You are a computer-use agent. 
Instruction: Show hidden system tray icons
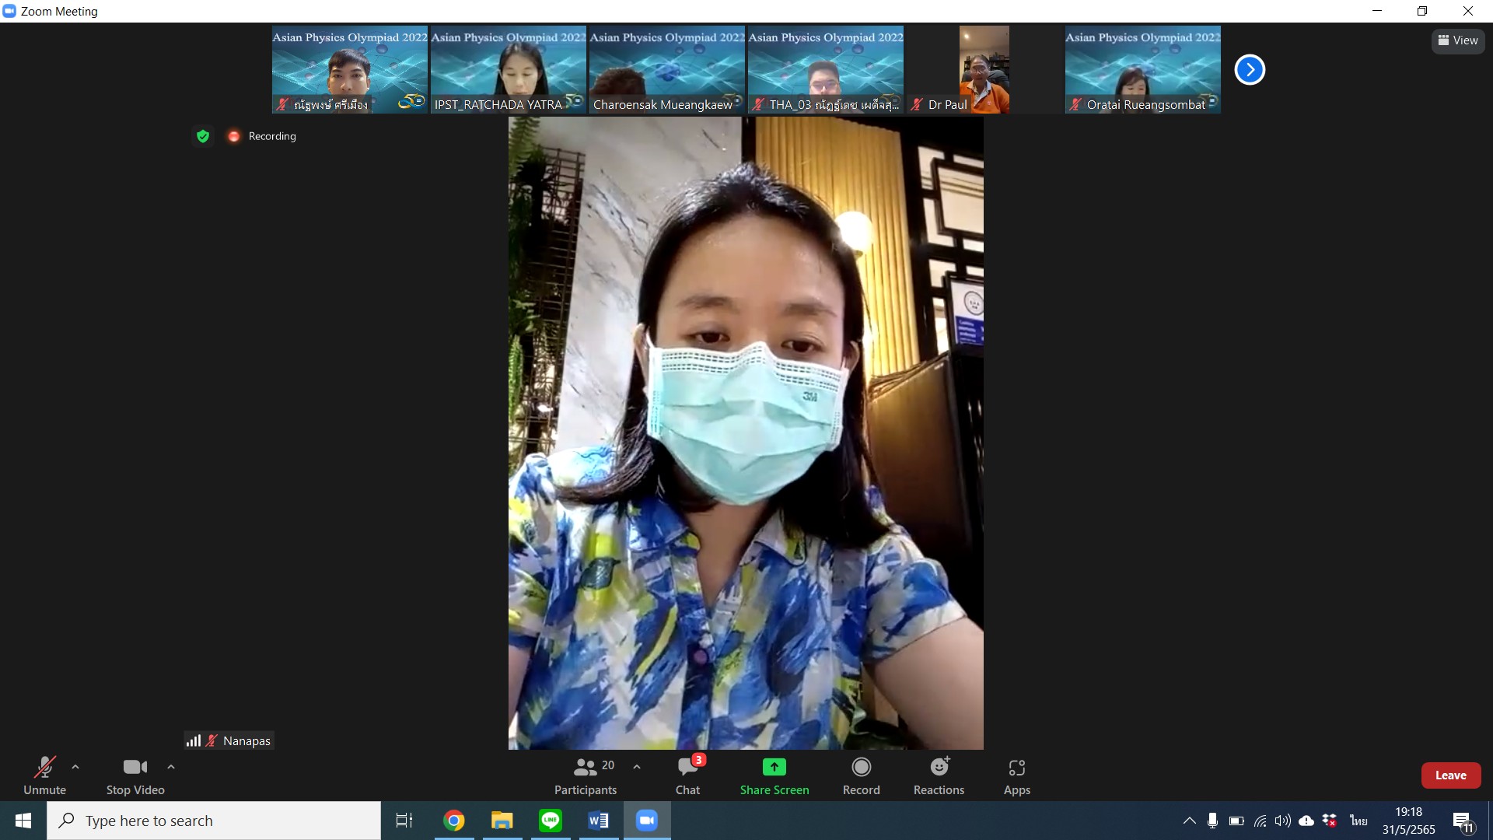(1189, 821)
